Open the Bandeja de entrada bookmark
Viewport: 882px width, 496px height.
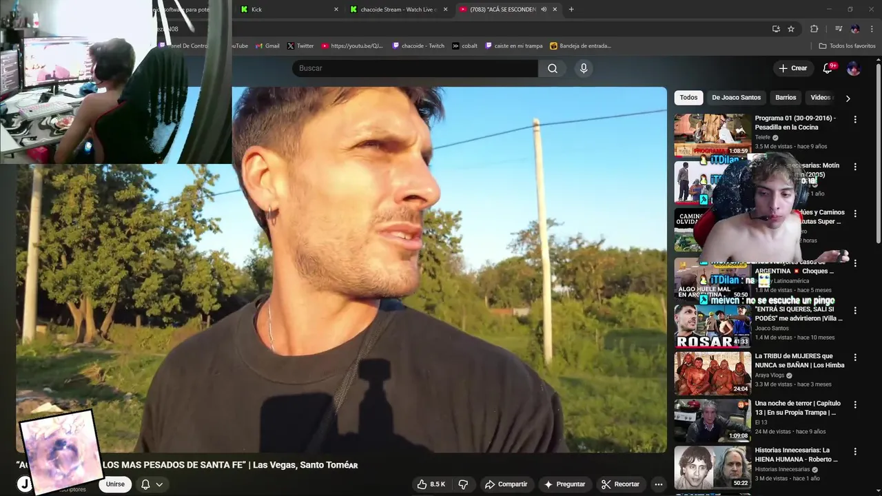(581, 45)
